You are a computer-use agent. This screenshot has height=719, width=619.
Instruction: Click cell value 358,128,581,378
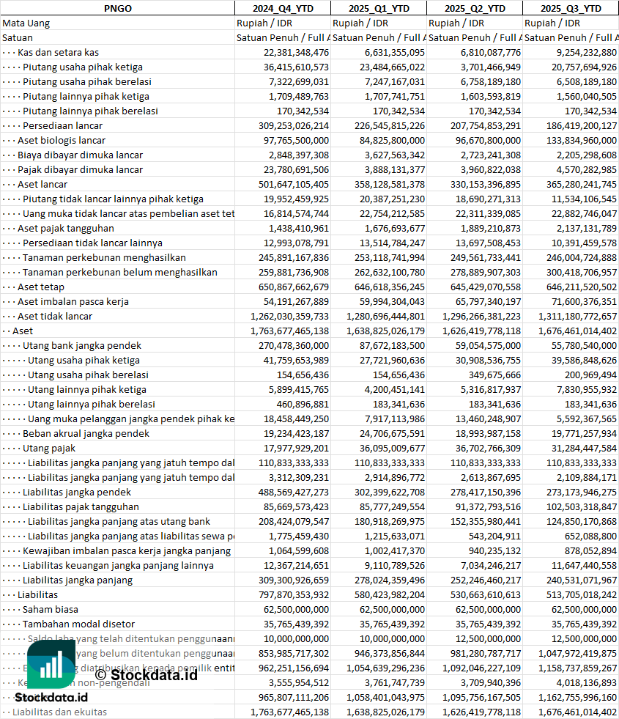point(390,185)
